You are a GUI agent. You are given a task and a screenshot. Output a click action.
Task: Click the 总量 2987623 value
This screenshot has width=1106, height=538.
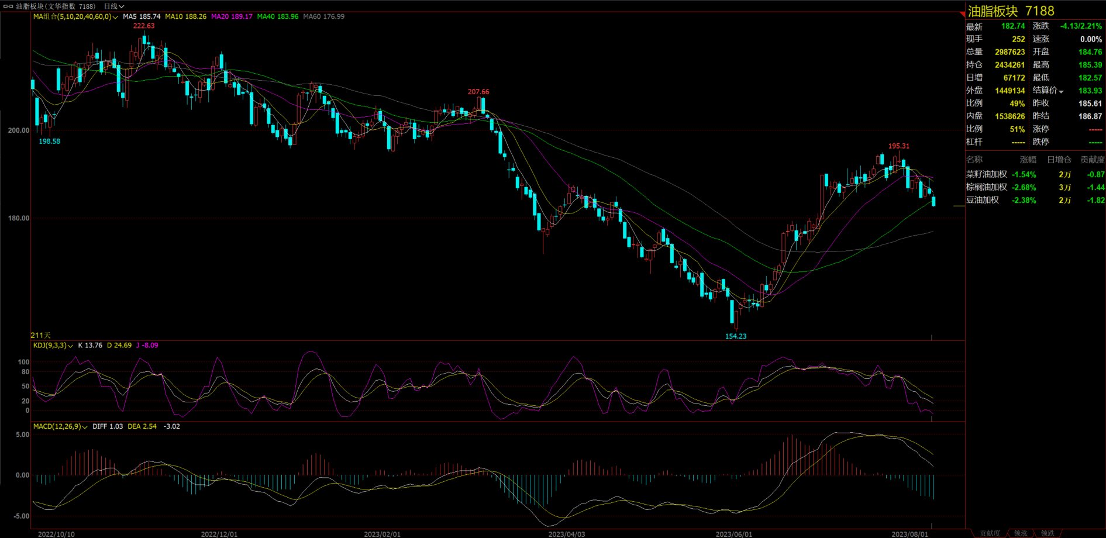[x=1010, y=52]
